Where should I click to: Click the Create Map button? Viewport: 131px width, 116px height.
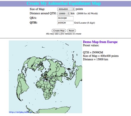tap(59, 31)
